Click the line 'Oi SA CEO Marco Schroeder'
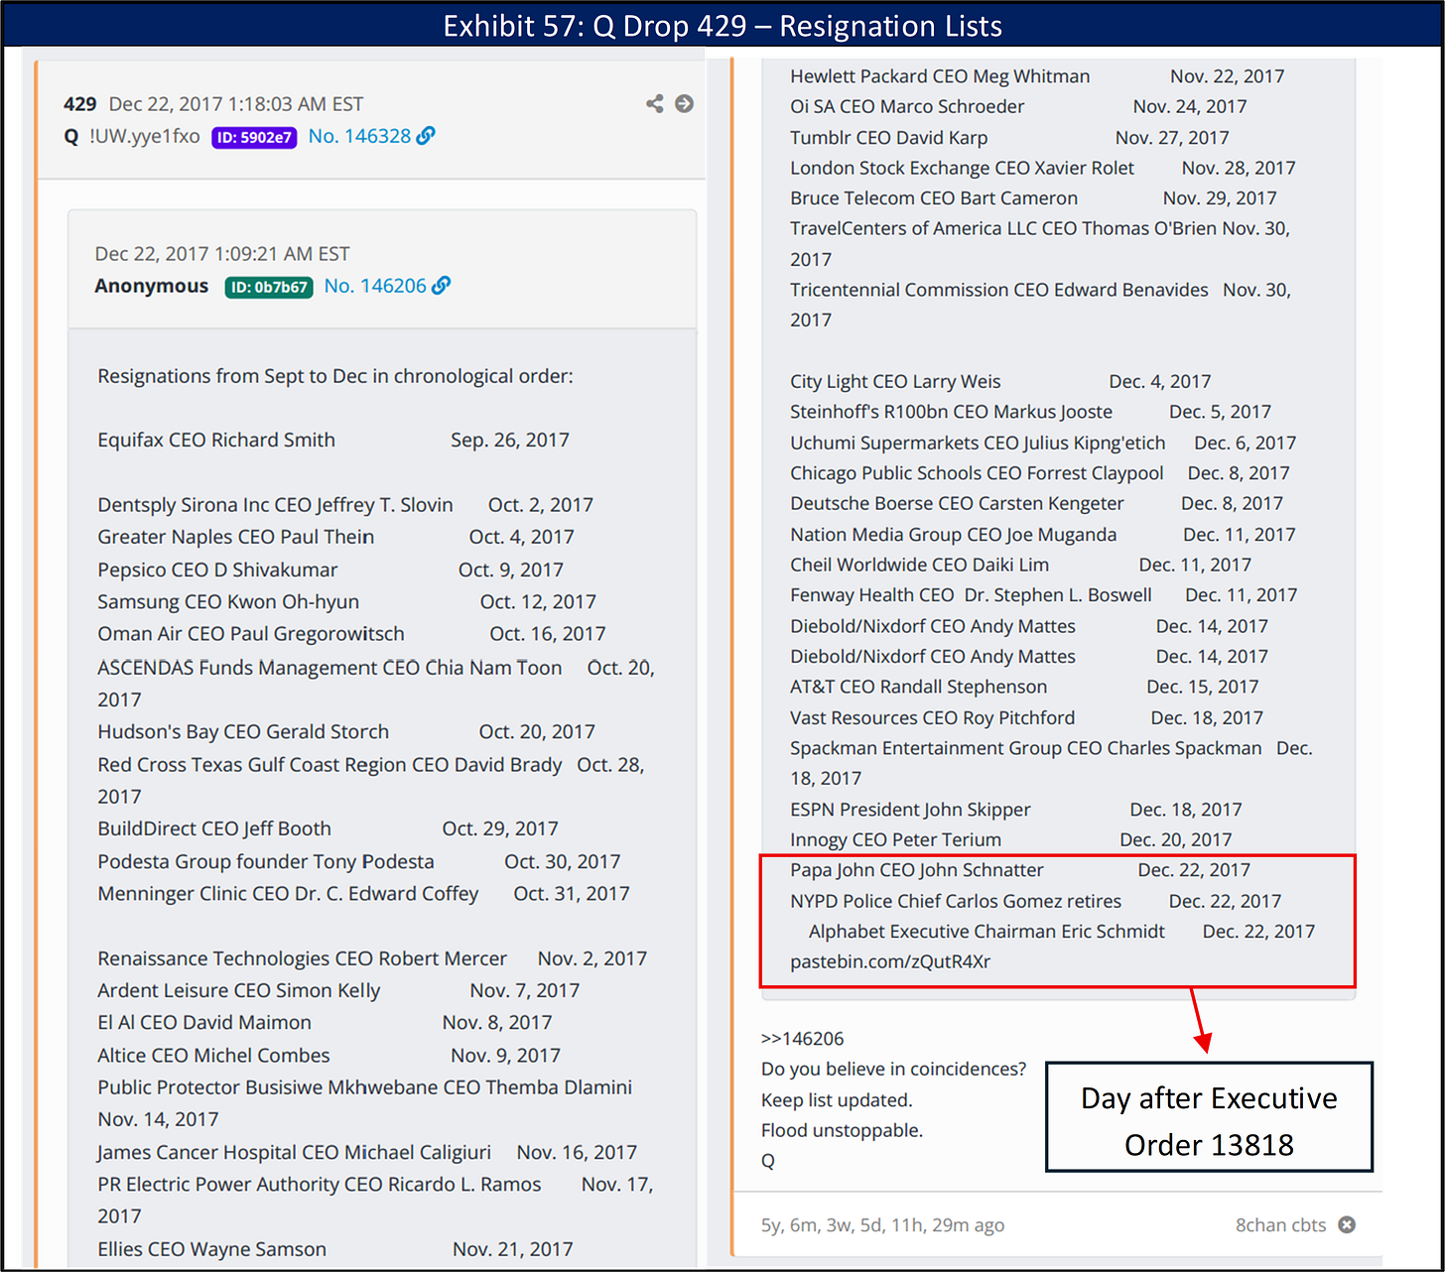Image resolution: width=1445 pixels, height=1272 pixels. 907,106
